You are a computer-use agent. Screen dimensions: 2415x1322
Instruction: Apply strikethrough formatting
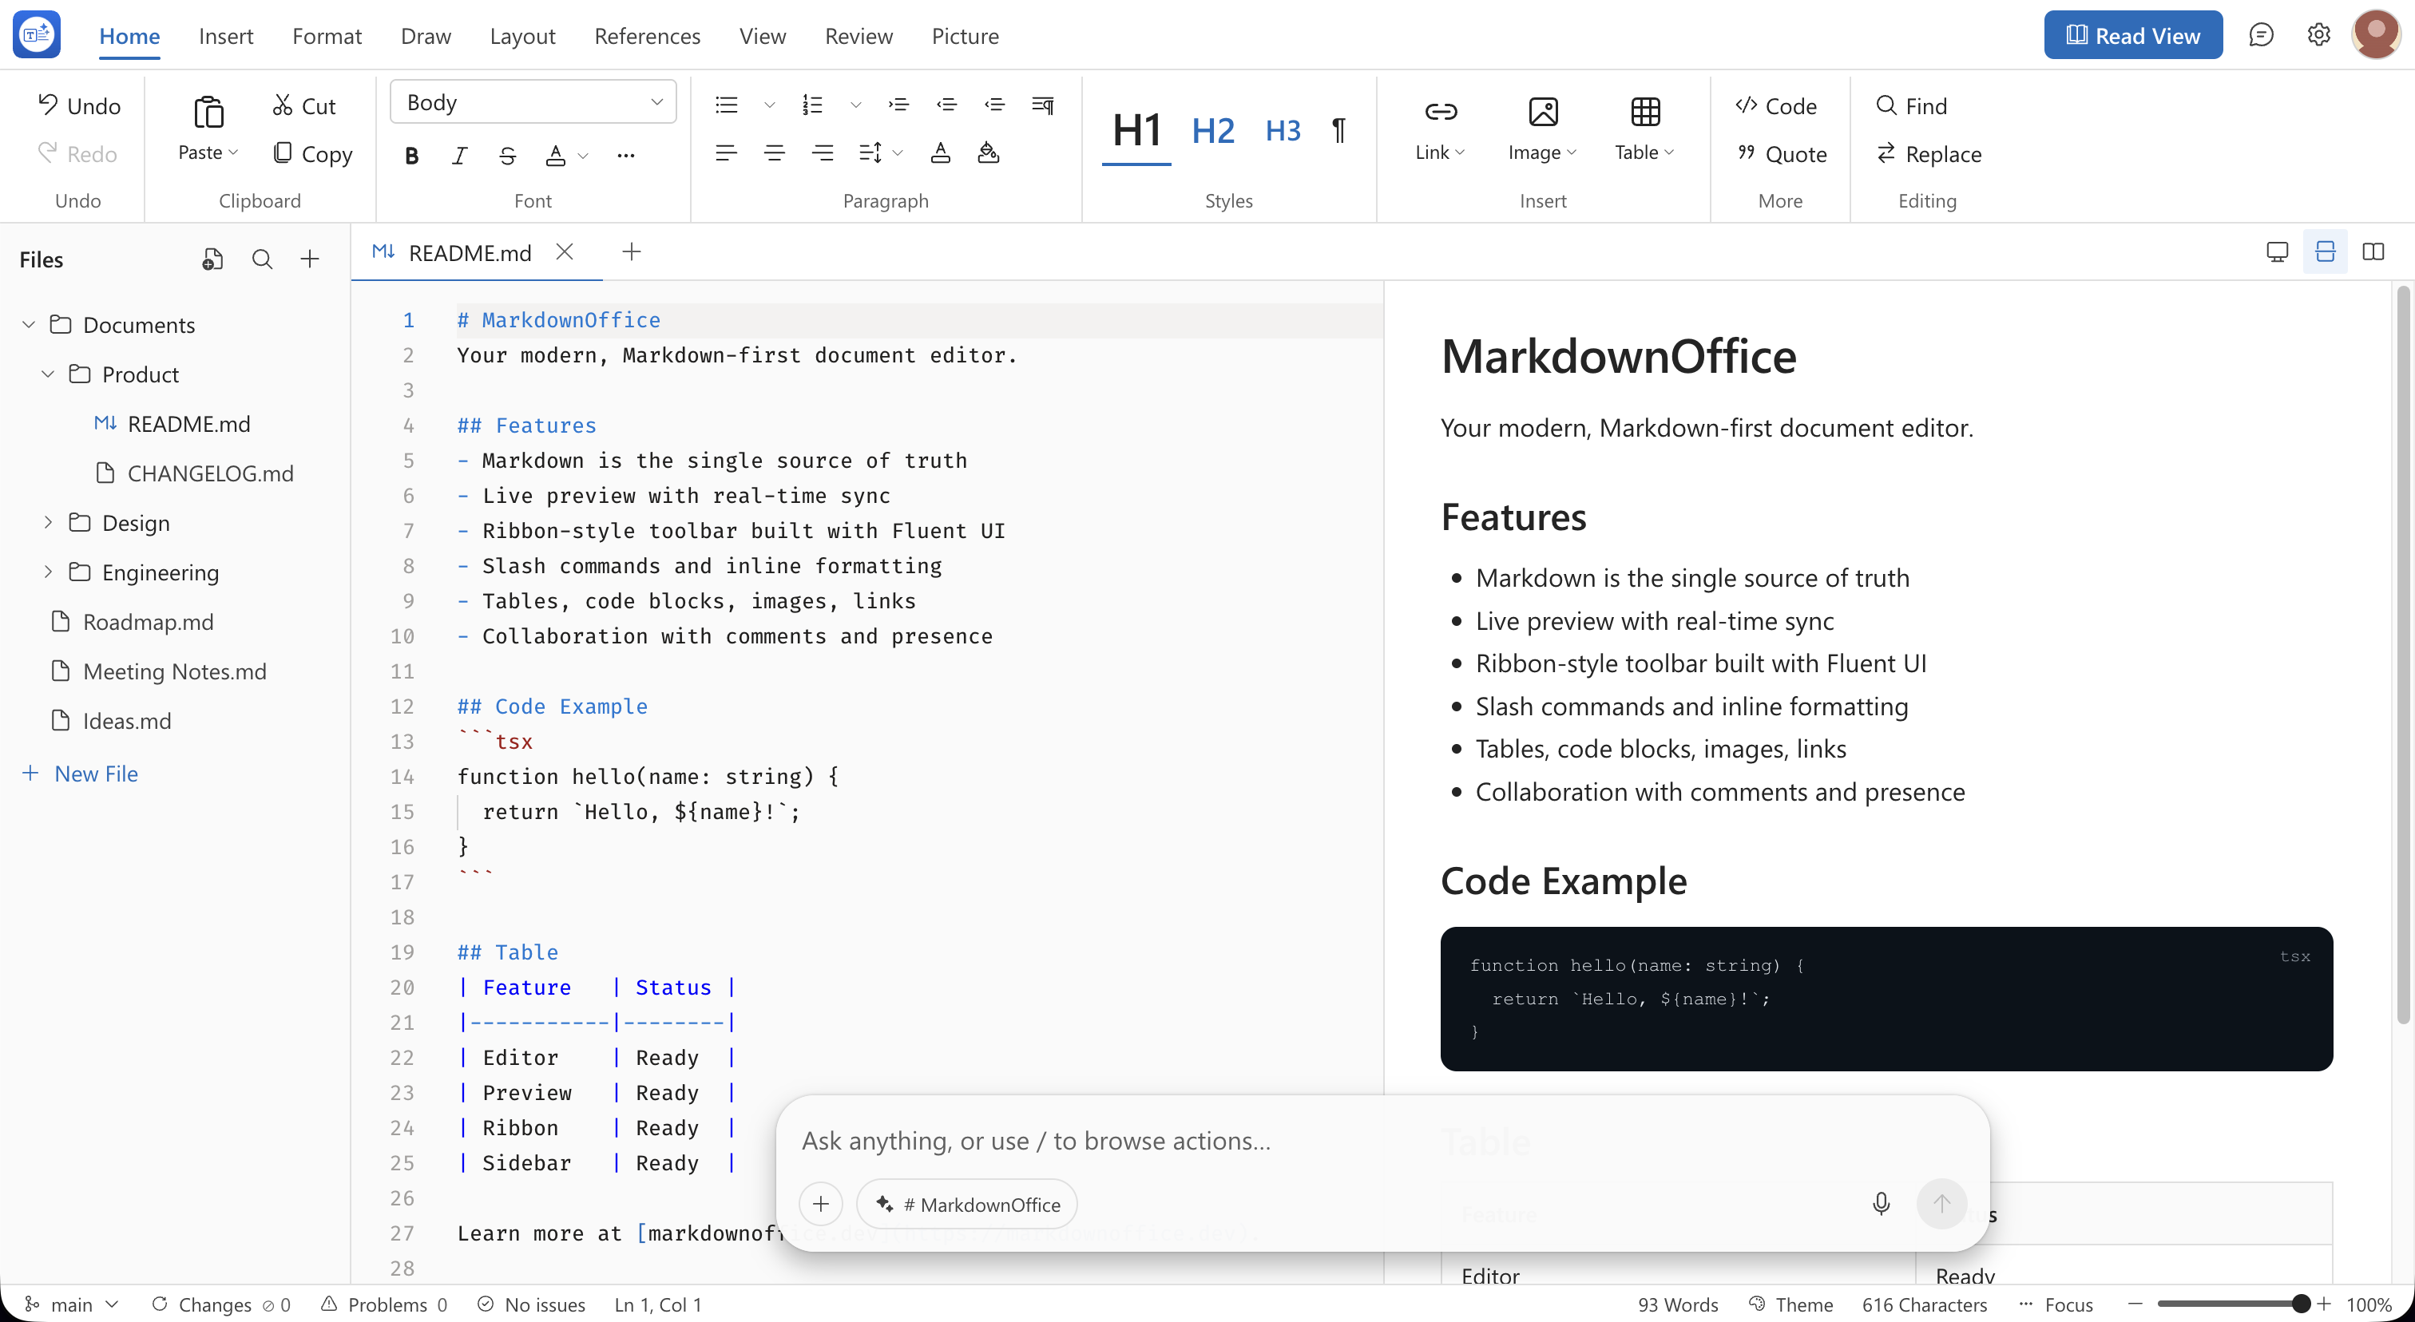(x=507, y=155)
